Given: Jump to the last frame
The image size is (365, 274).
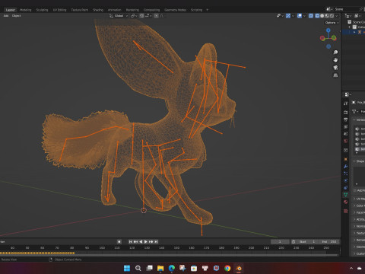Looking at the screenshot, I should [156, 242].
